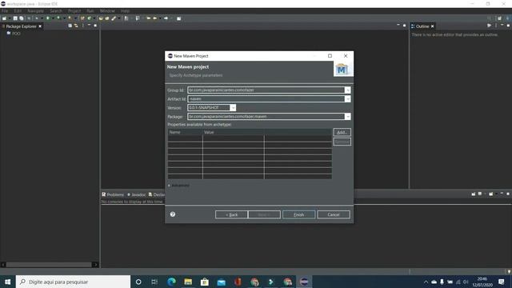Click the Add button for archetype properties
Image resolution: width=512 pixels, height=288 pixels.
(342, 132)
